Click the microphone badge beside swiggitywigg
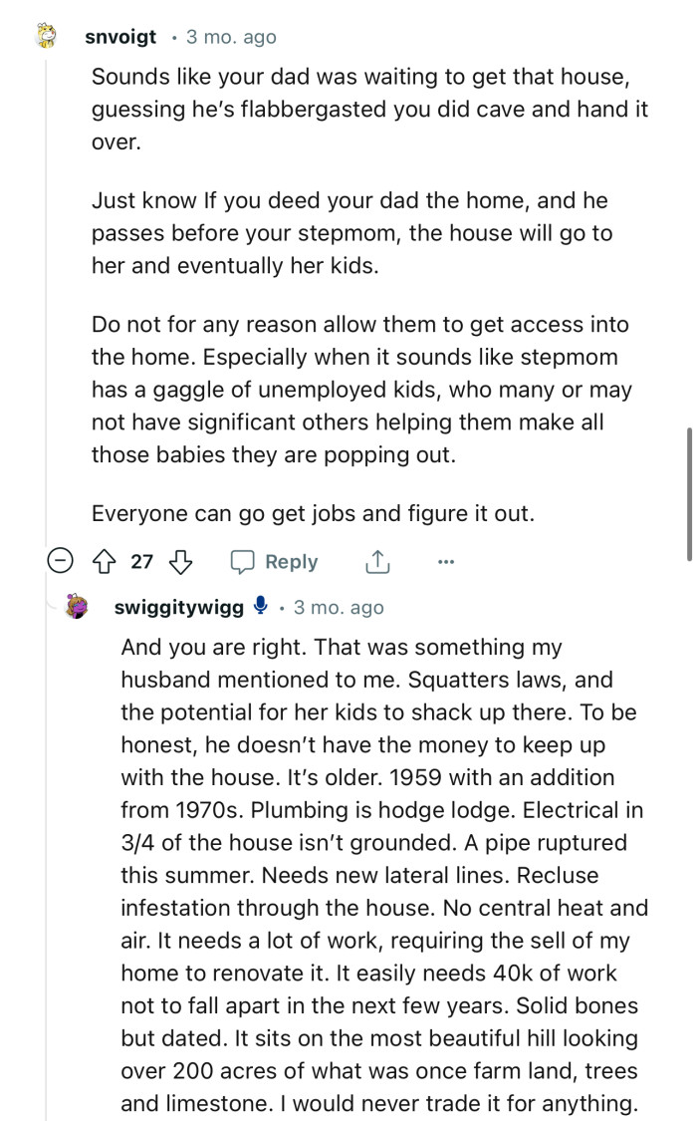 coord(259,606)
